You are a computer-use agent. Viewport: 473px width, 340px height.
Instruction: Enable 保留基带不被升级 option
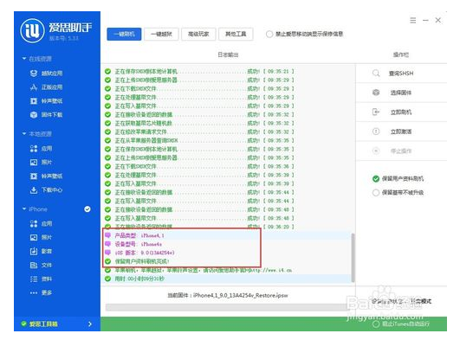pyautogui.click(x=398, y=192)
